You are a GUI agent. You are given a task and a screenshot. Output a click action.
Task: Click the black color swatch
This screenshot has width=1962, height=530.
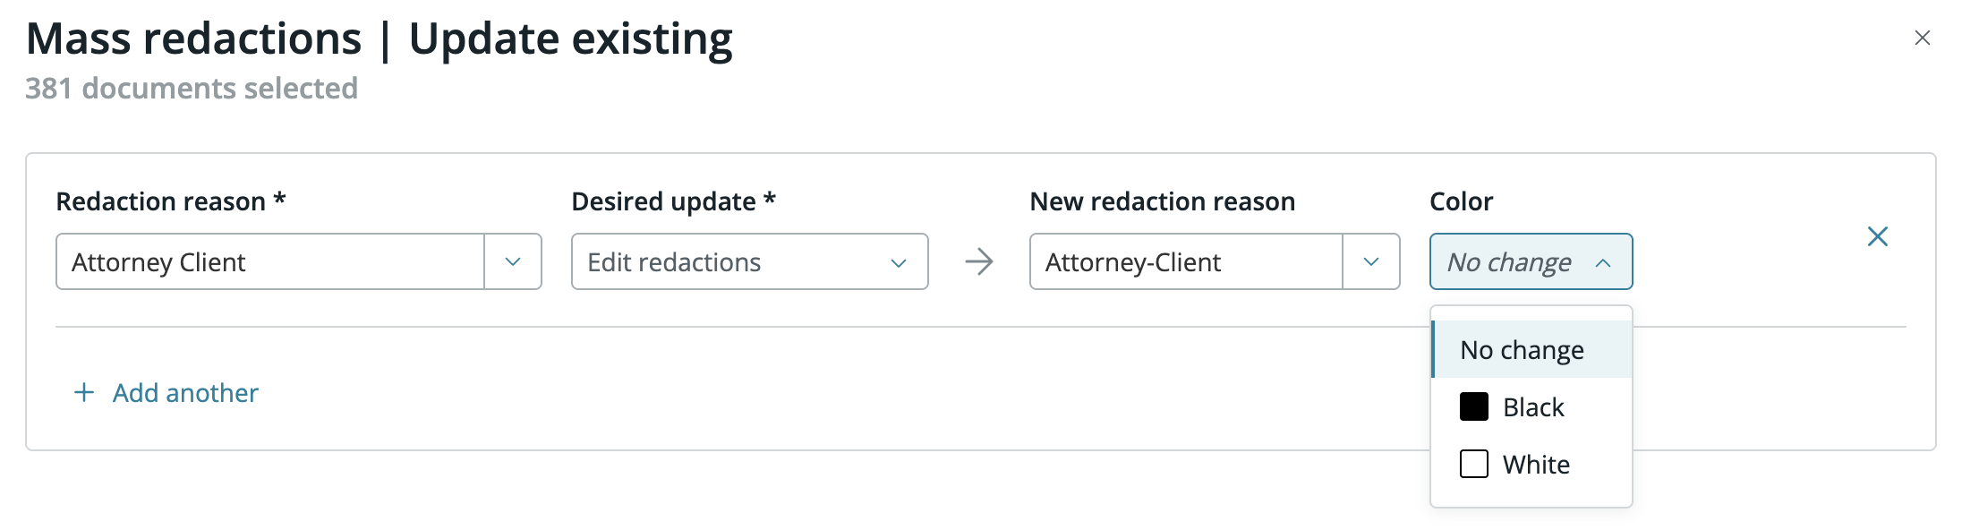click(x=1473, y=406)
